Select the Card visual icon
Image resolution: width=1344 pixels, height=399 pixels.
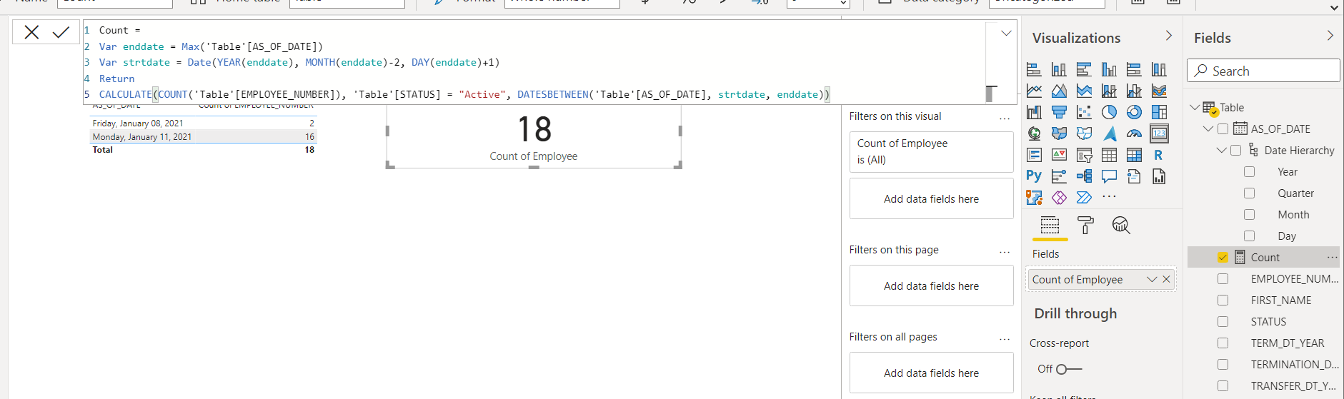pos(1159,133)
